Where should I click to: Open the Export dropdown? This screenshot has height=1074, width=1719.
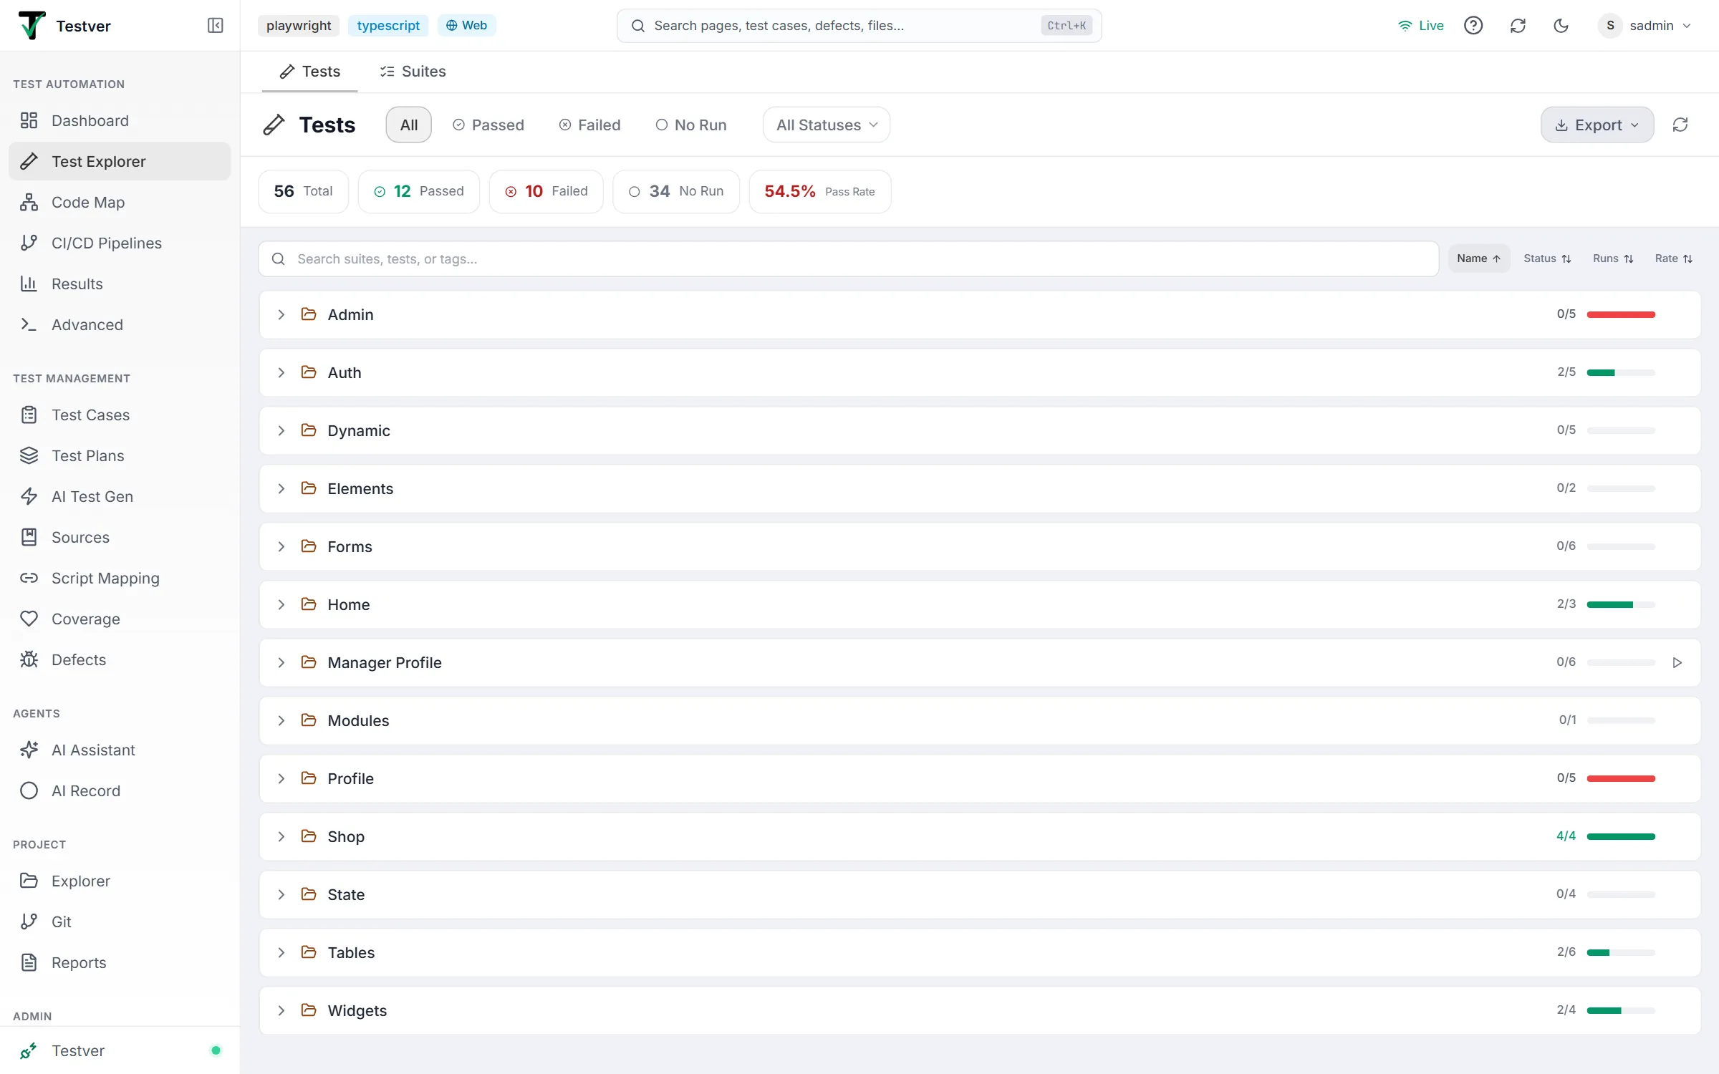[x=1597, y=125]
